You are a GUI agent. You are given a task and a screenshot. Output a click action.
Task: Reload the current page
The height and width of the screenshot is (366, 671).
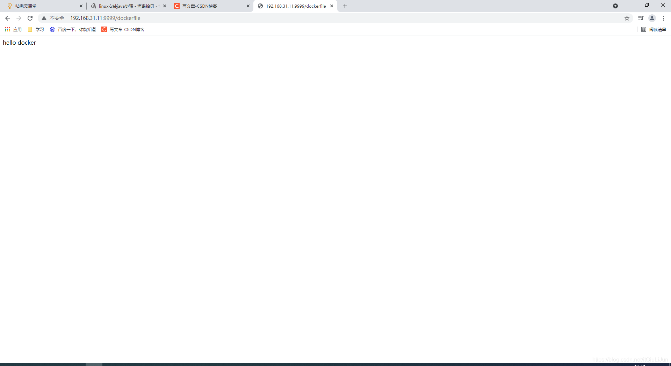pos(30,18)
